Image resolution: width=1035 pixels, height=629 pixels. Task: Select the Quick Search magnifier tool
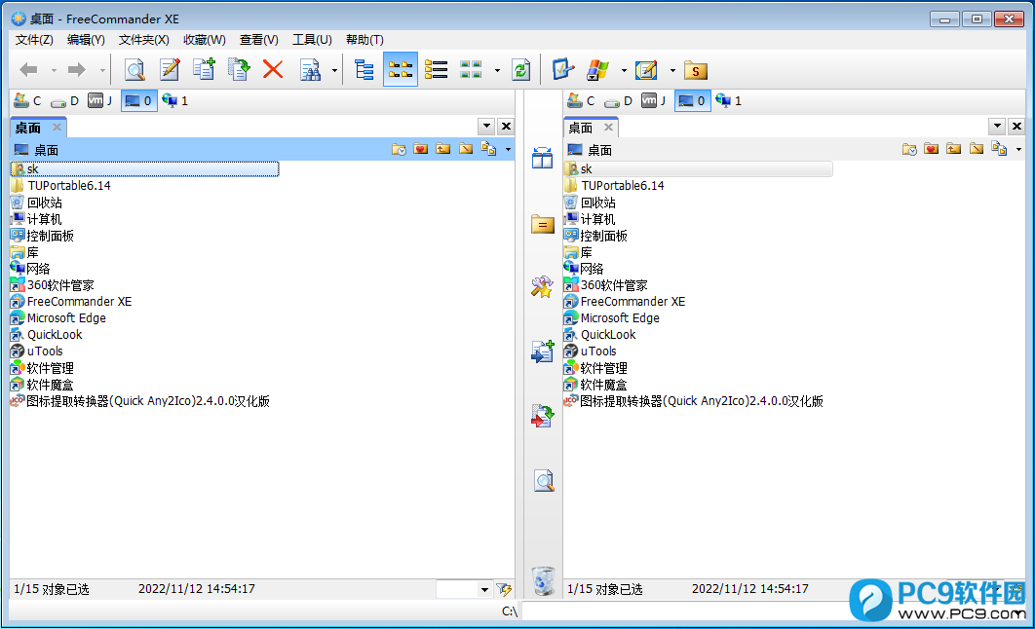[x=135, y=69]
